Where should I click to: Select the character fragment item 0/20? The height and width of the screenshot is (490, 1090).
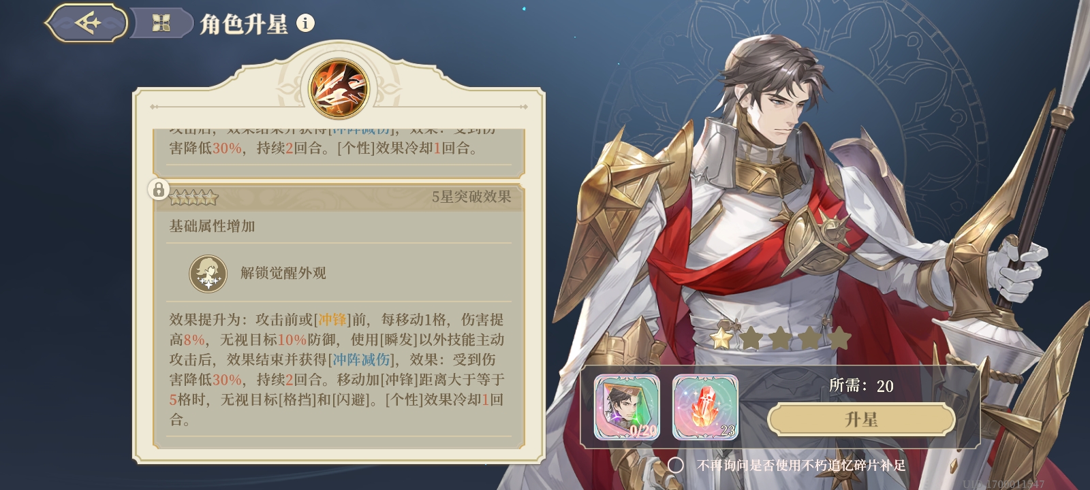click(x=627, y=407)
